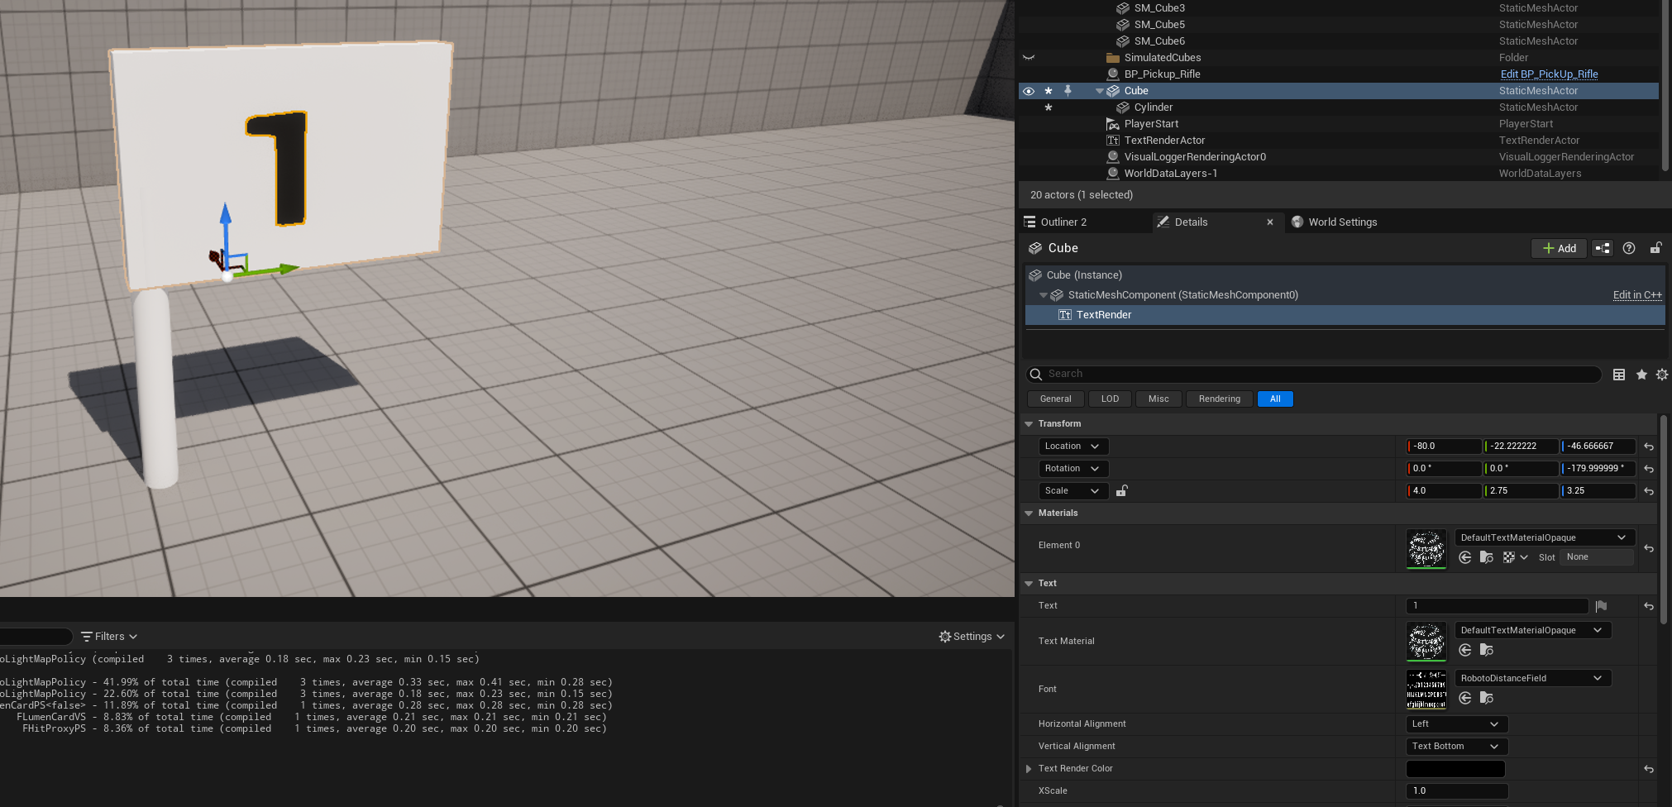Toggle the star mark on Cube row

pos(1049,91)
